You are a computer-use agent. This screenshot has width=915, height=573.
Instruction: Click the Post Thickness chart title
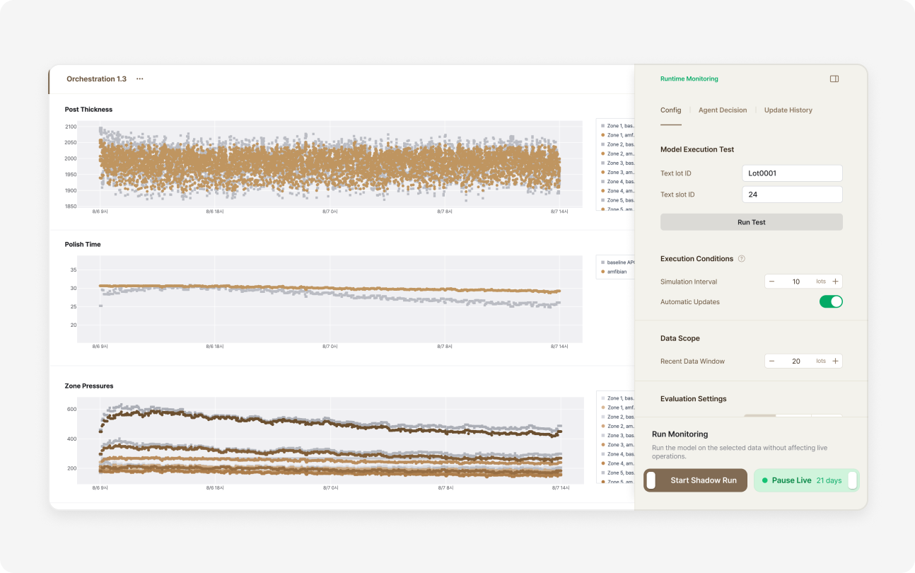coord(88,110)
